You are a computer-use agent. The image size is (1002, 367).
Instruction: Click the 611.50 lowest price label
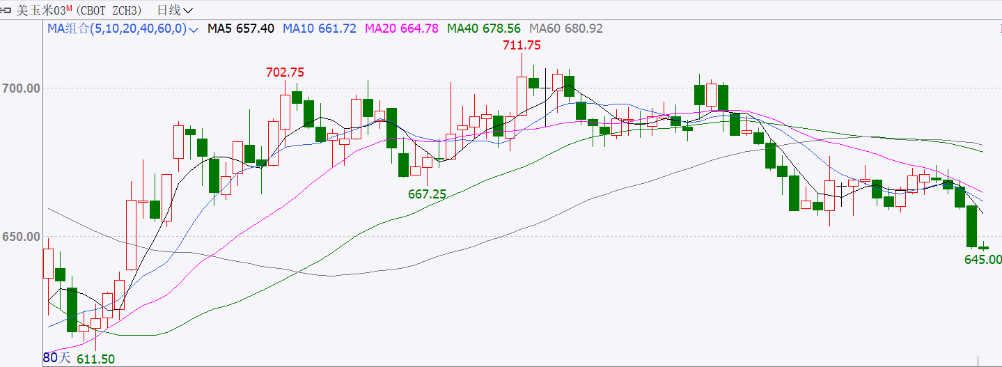(x=95, y=358)
